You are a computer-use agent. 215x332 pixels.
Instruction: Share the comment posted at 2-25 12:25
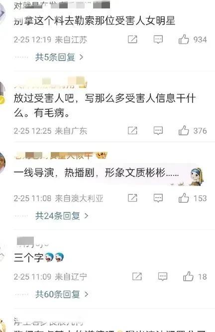pyautogui.click(x=132, y=131)
